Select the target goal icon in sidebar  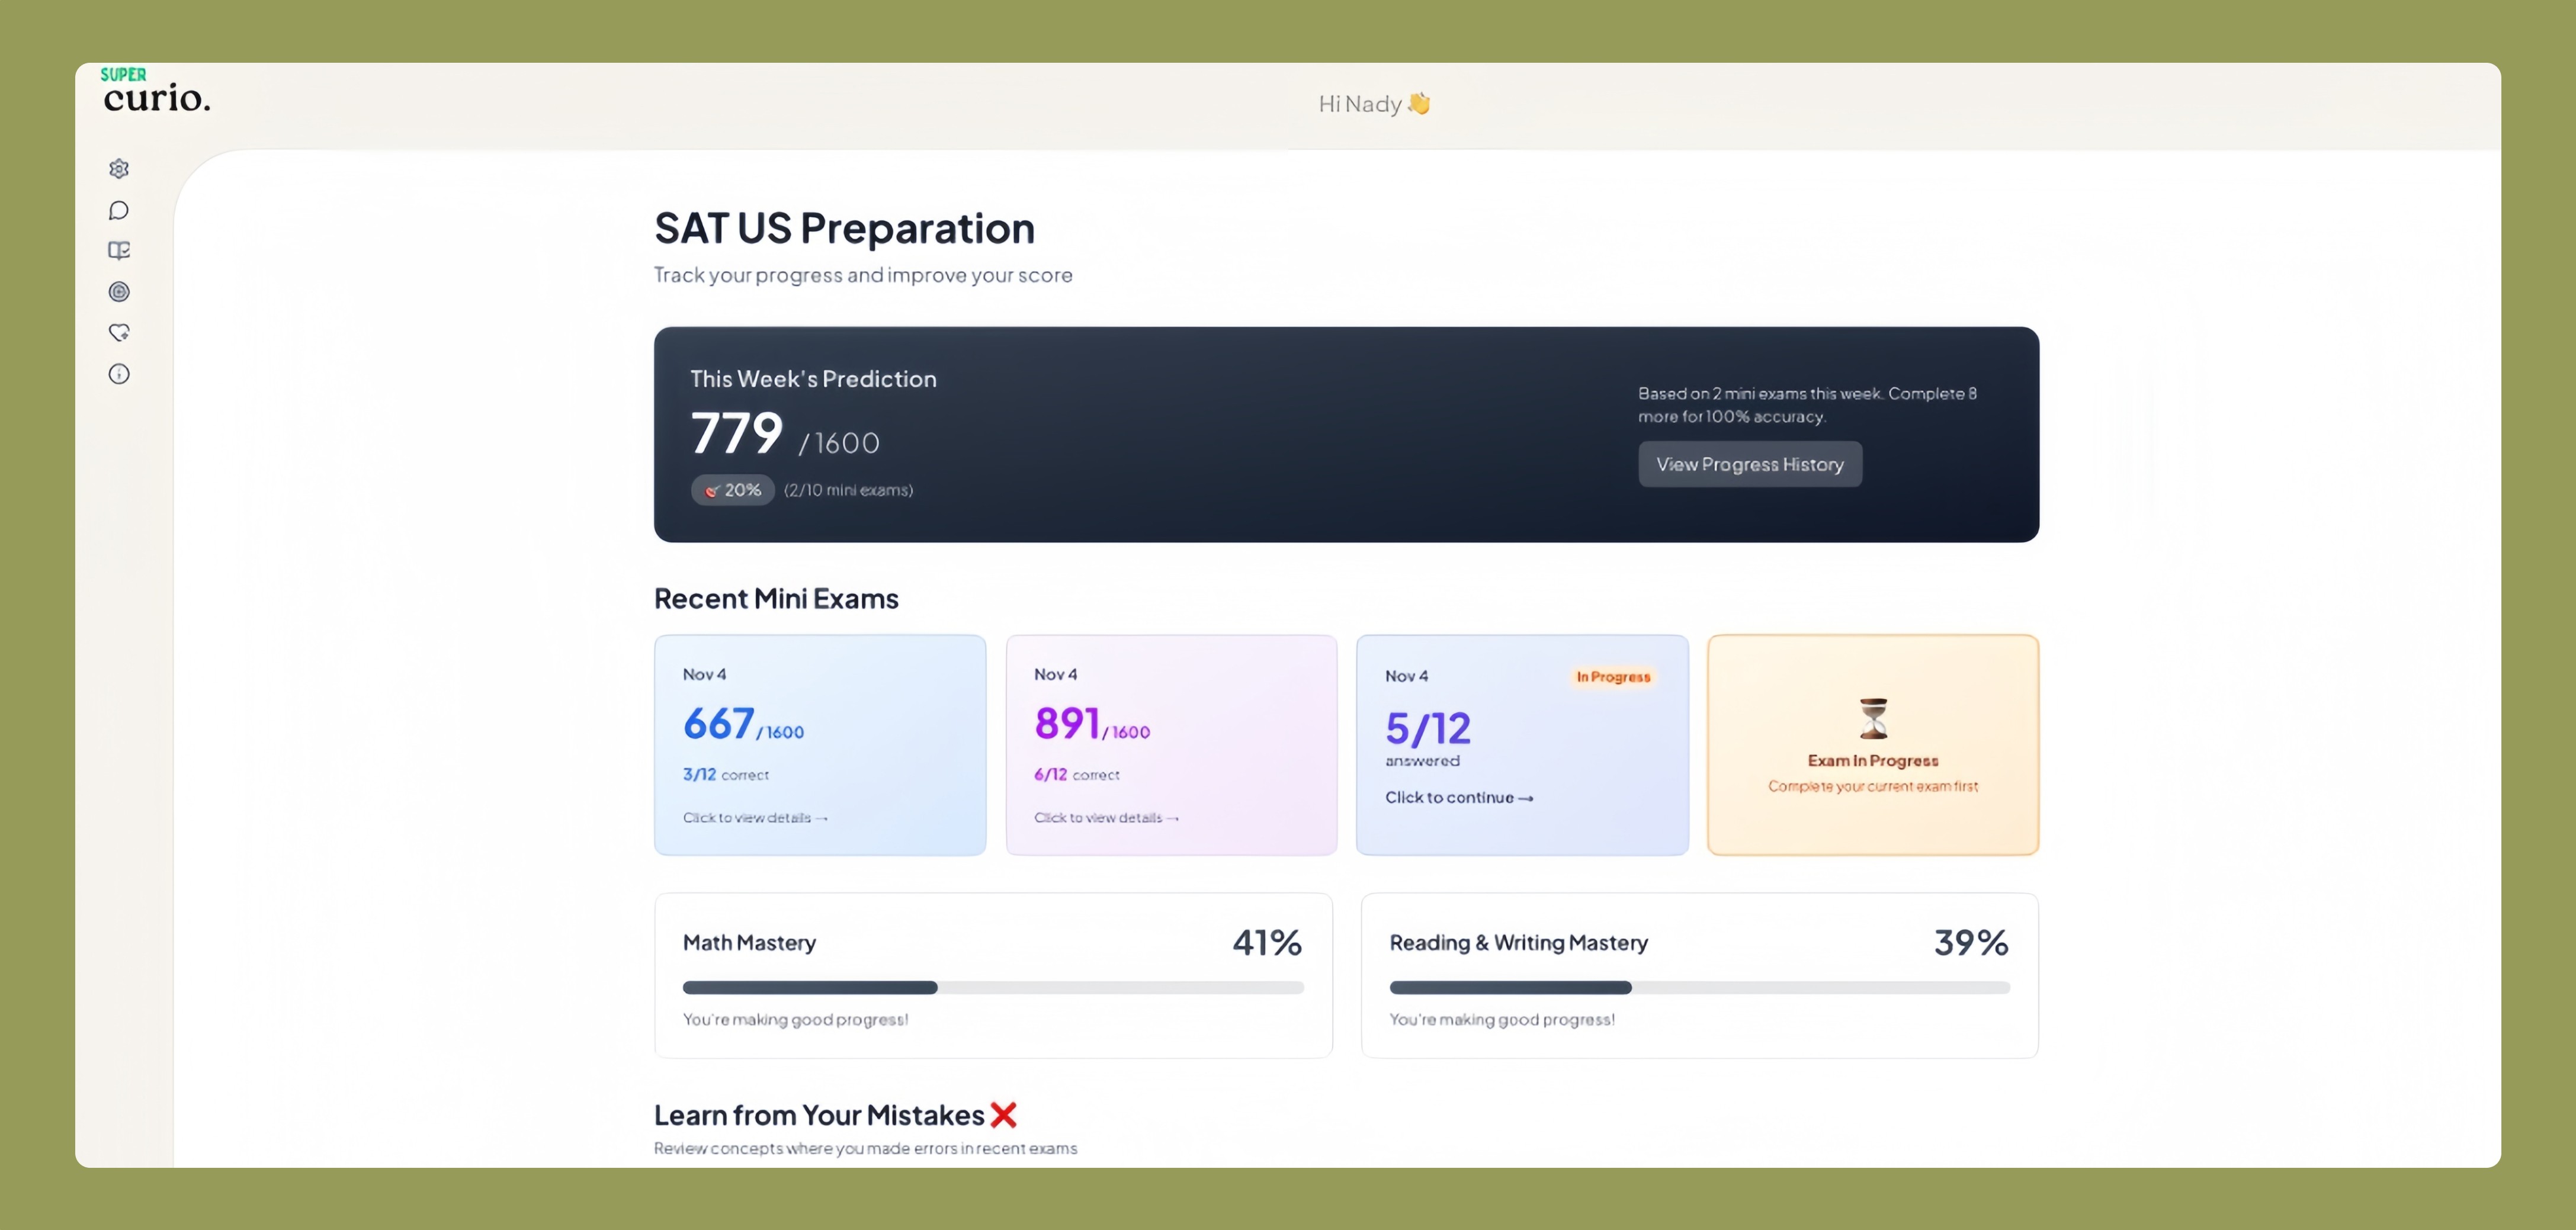tap(119, 292)
